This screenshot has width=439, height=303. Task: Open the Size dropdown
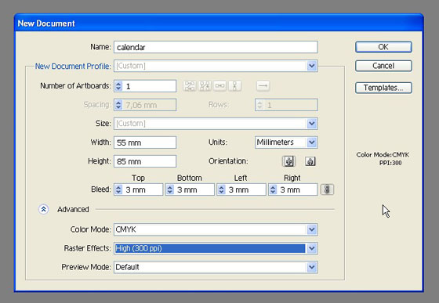[x=312, y=124]
